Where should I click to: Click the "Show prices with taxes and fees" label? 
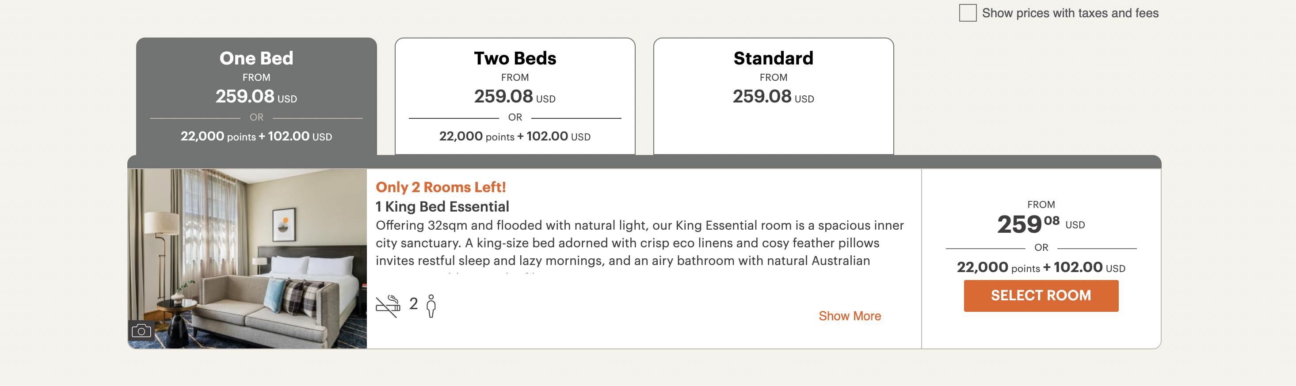pyautogui.click(x=1070, y=13)
